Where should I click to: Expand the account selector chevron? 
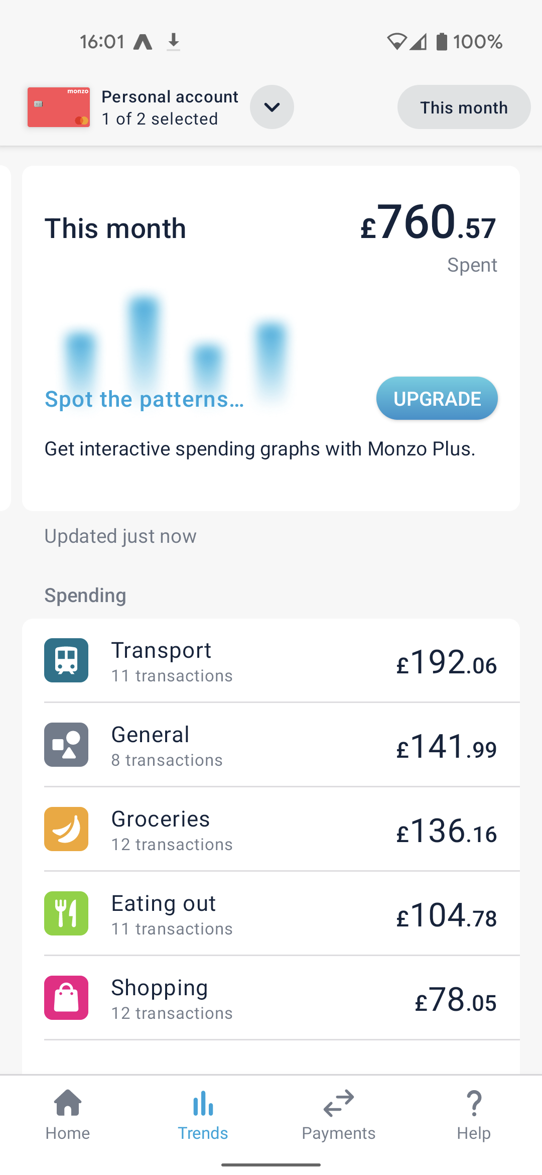(x=272, y=107)
